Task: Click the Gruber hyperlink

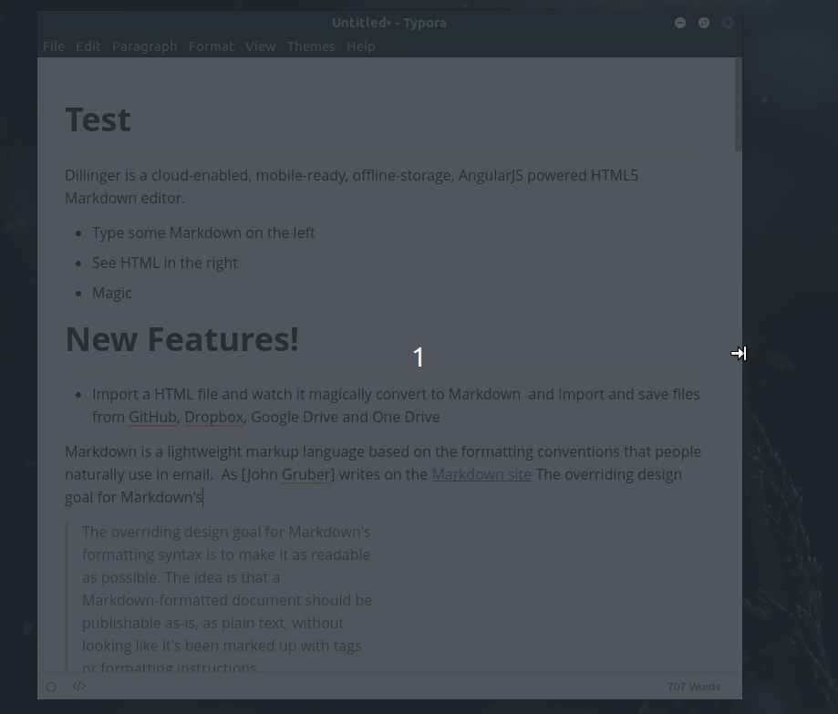Action: tap(306, 474)
